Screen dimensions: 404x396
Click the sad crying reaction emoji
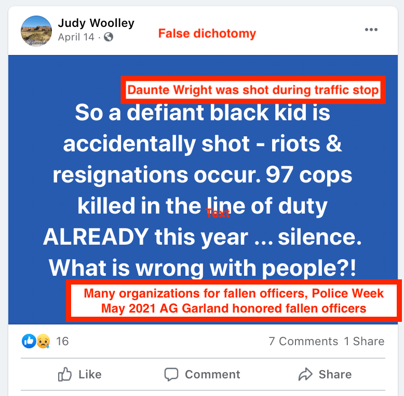coord(43,341)
